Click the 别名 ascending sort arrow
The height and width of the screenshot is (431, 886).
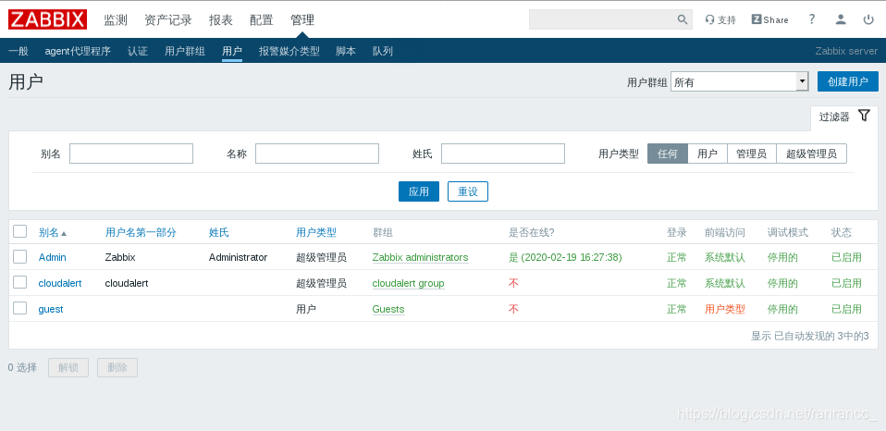tap(64, 233)
